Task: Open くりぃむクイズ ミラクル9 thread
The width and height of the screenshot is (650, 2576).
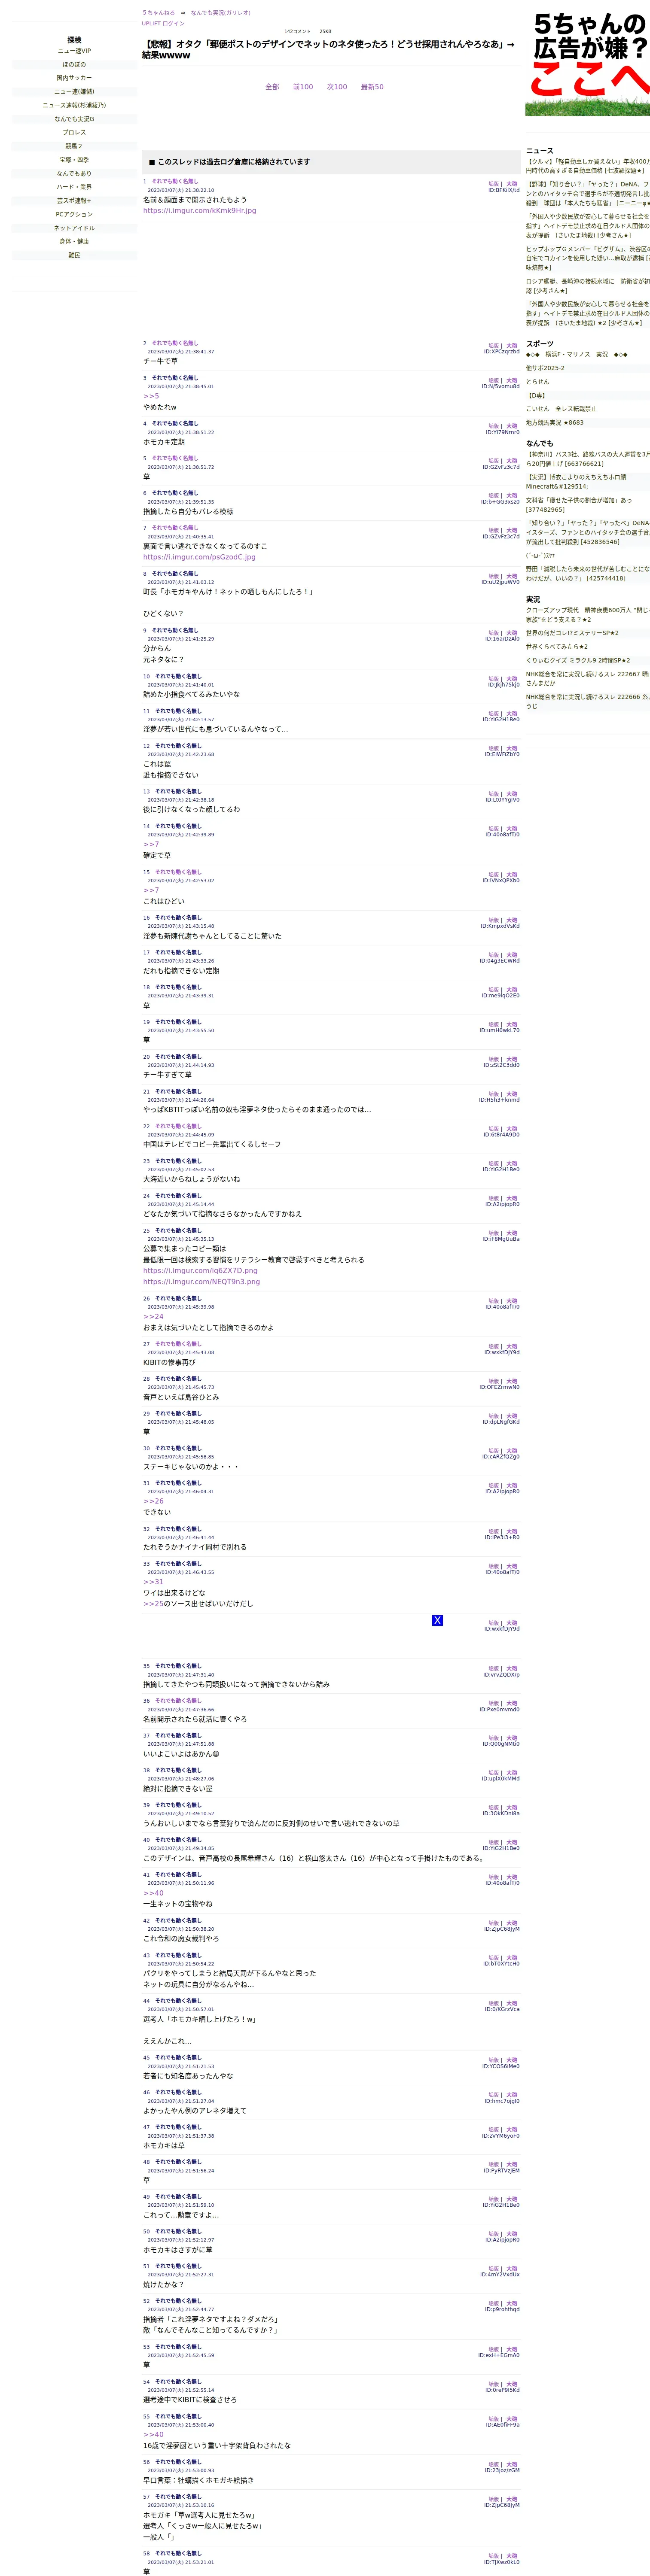Action: pyautogui.click(x=578, y=660)
